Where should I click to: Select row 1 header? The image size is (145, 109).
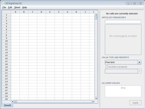click(x=6, y=15)
